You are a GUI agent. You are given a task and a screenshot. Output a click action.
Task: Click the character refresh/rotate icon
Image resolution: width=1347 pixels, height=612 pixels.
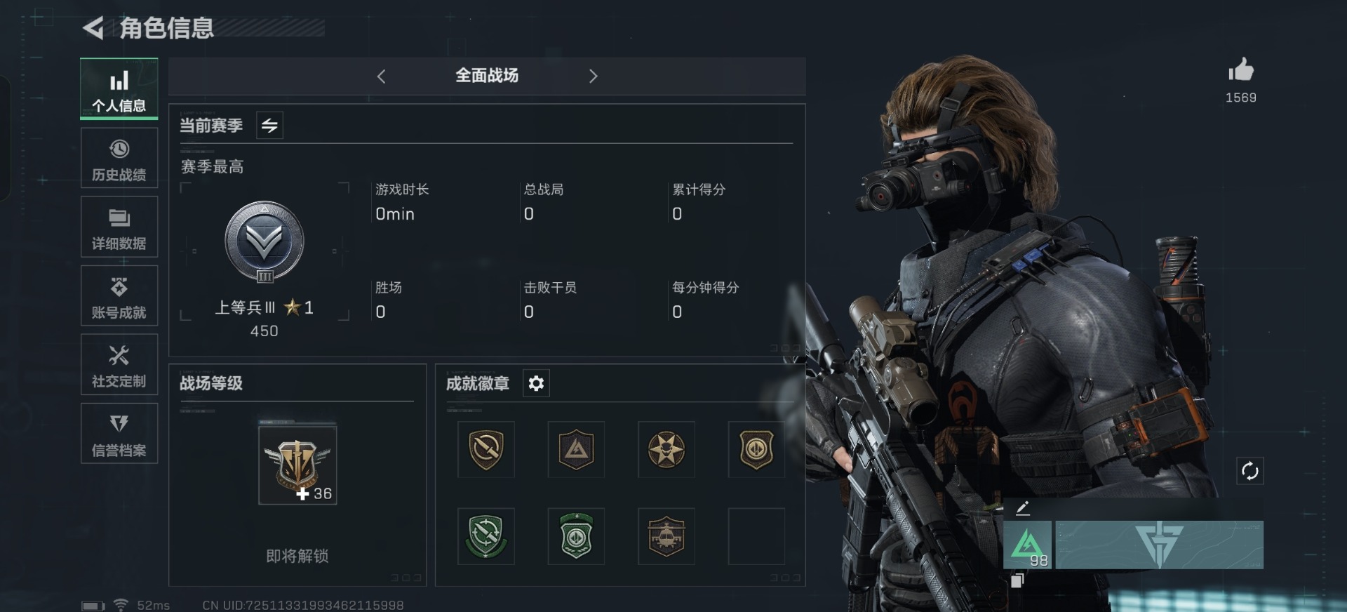tap(1249, 471)
